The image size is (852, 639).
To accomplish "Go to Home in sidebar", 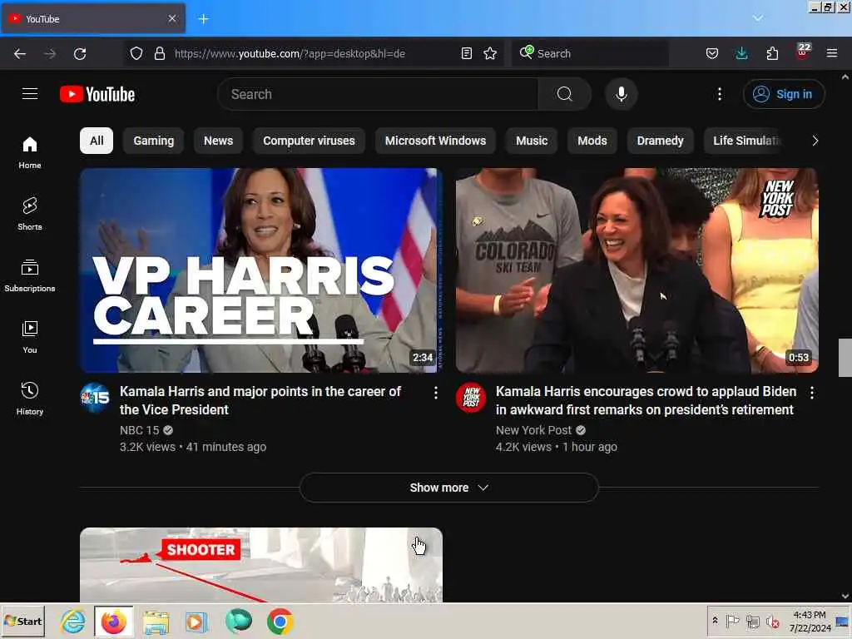I will (x=30, y=153).
